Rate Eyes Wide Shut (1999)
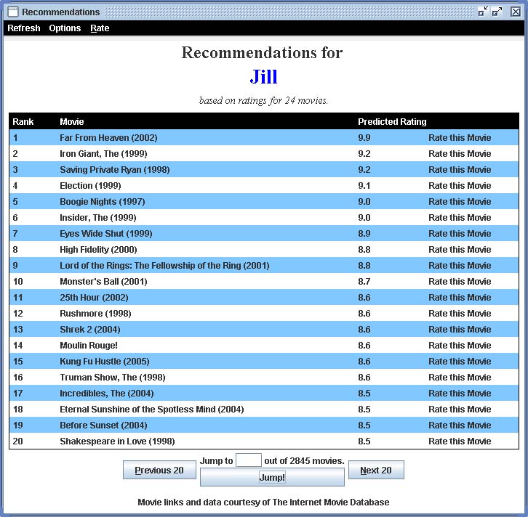Image resolution: width=528 pixels, height=517 pixels. coord(460,234)
